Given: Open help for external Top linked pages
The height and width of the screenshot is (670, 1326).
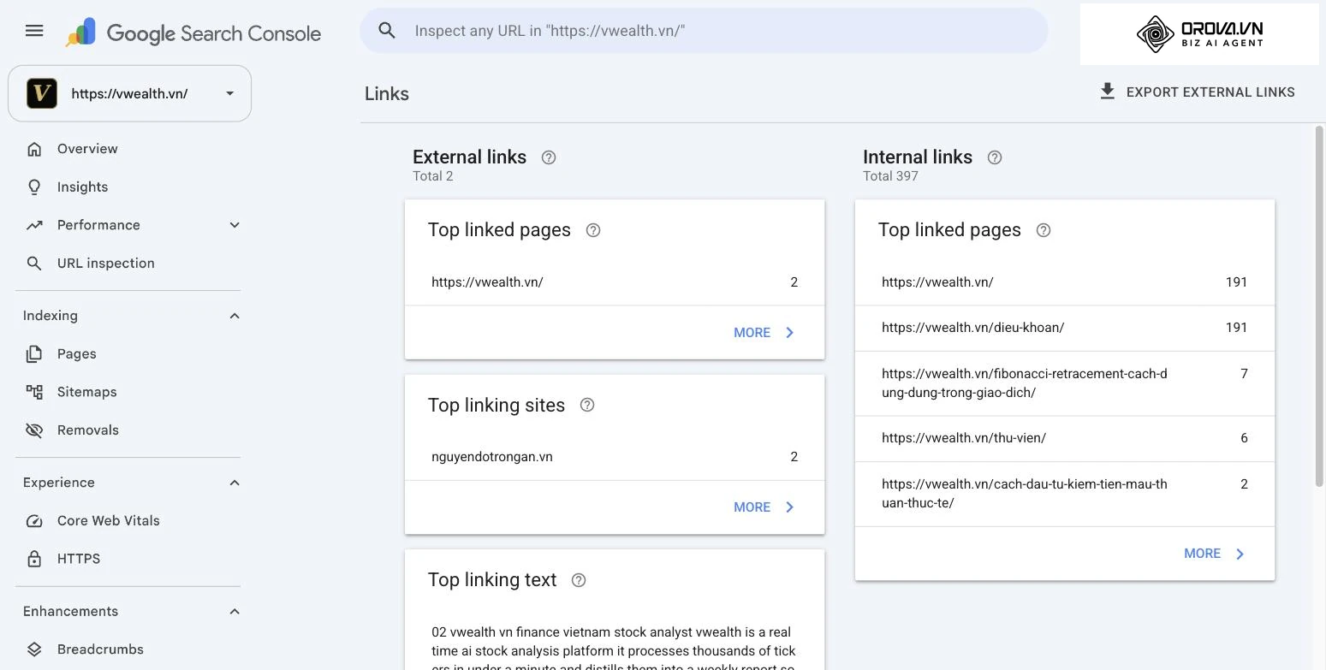Looking at the screenshot, I should [592, 230].
